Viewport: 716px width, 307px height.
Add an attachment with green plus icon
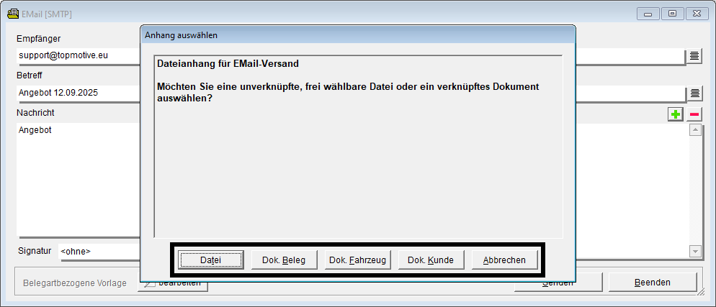[x=676, y=114]
